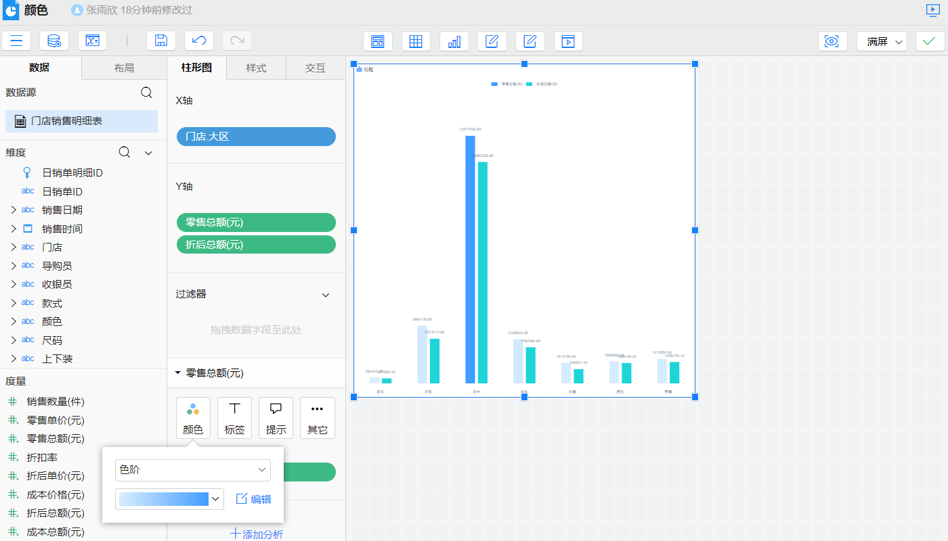
Task: Confirm changes with green checkmark
Action: pyautogui.click(x=930, y=41)
